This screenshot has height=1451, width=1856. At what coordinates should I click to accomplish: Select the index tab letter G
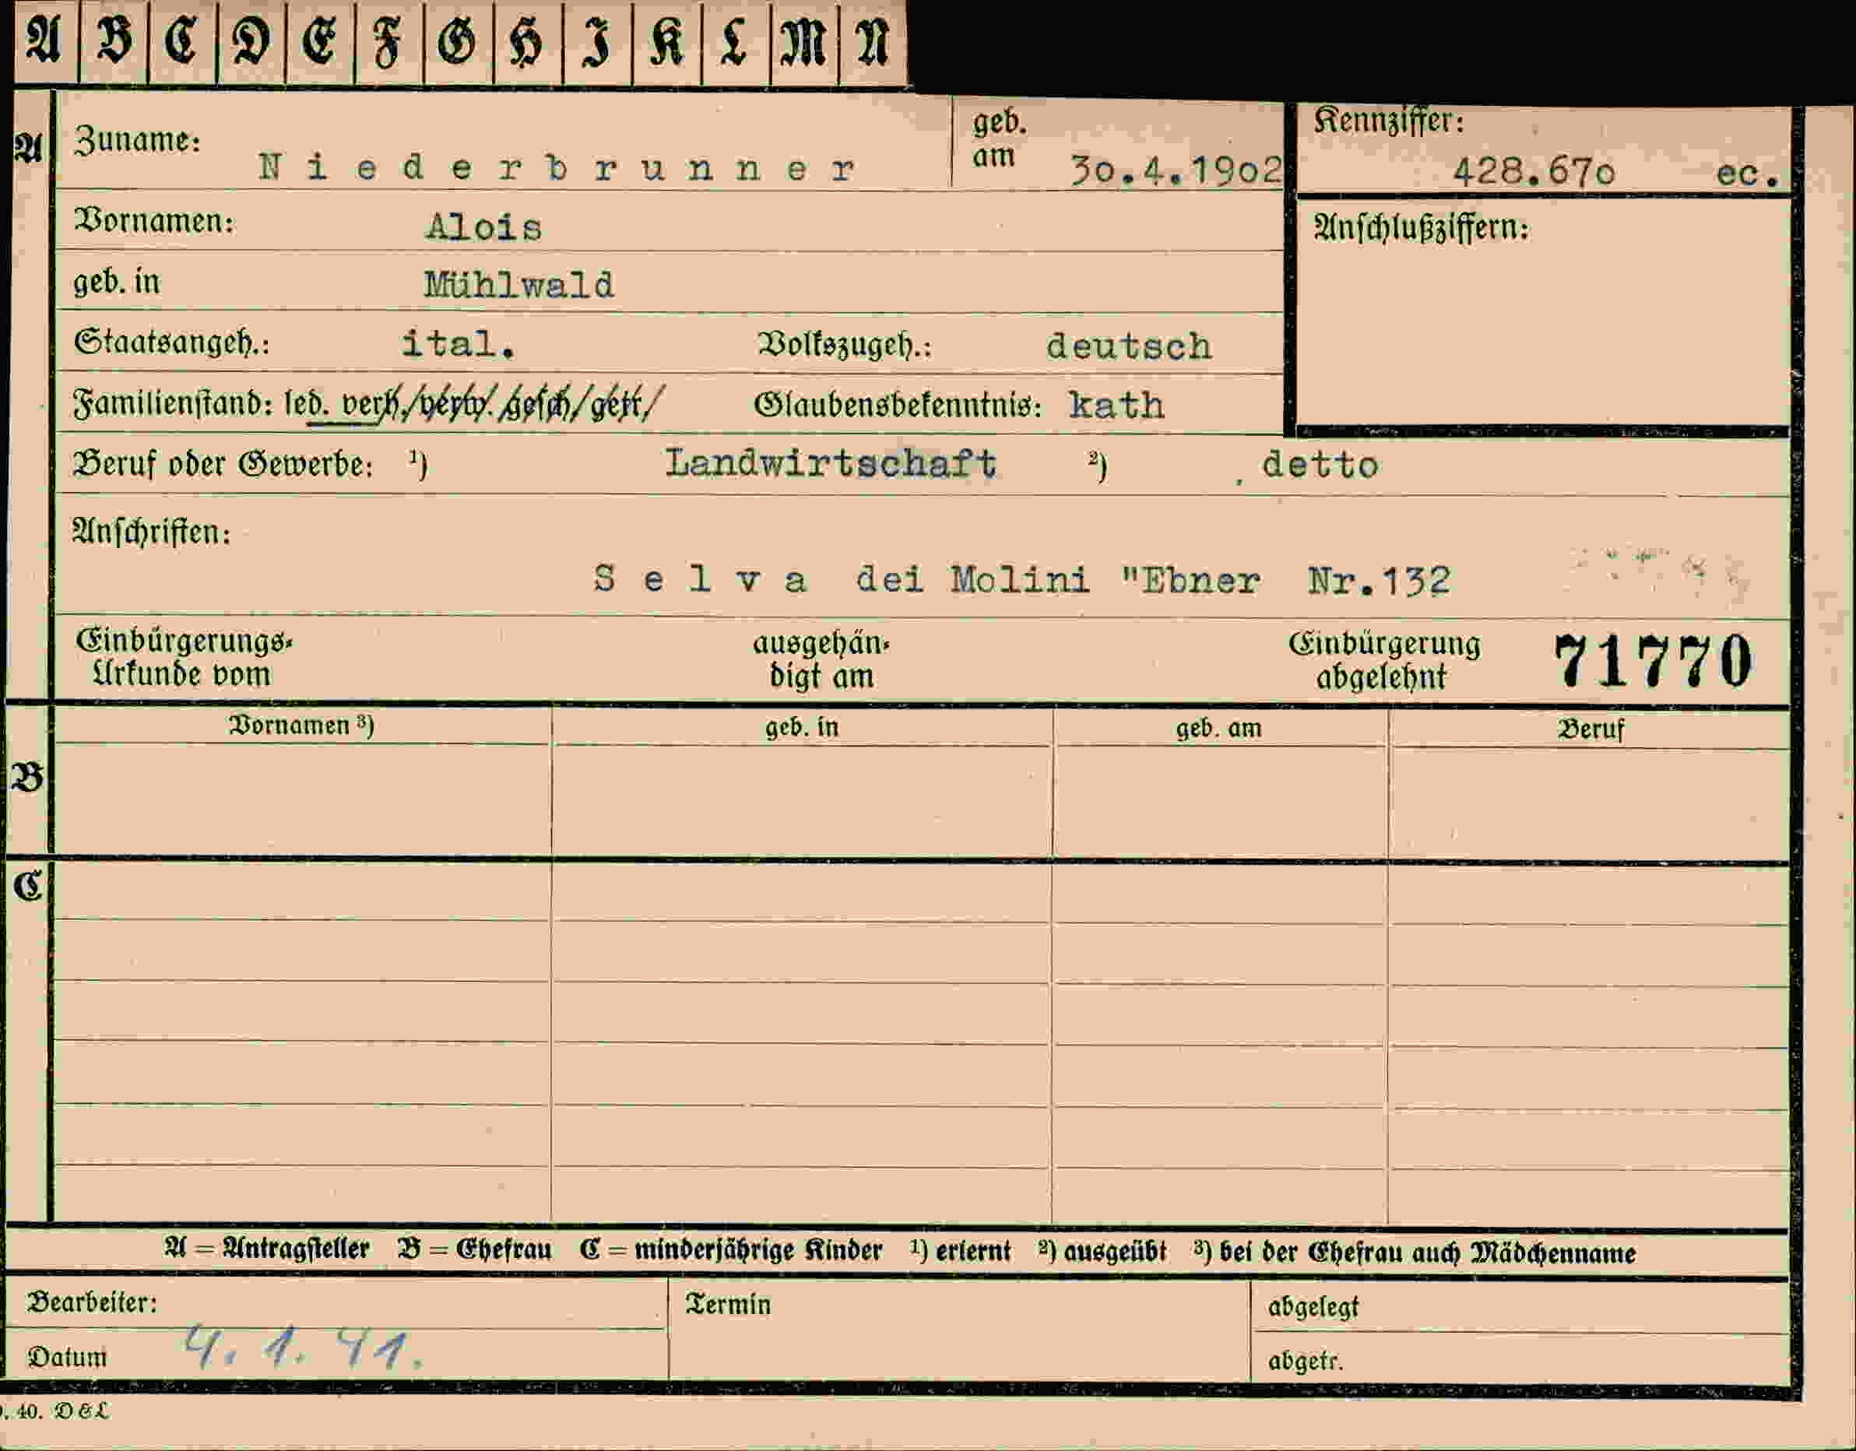point(458,40)
